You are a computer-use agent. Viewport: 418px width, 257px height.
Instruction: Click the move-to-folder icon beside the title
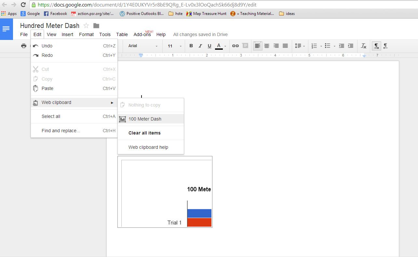click(96, 26)
